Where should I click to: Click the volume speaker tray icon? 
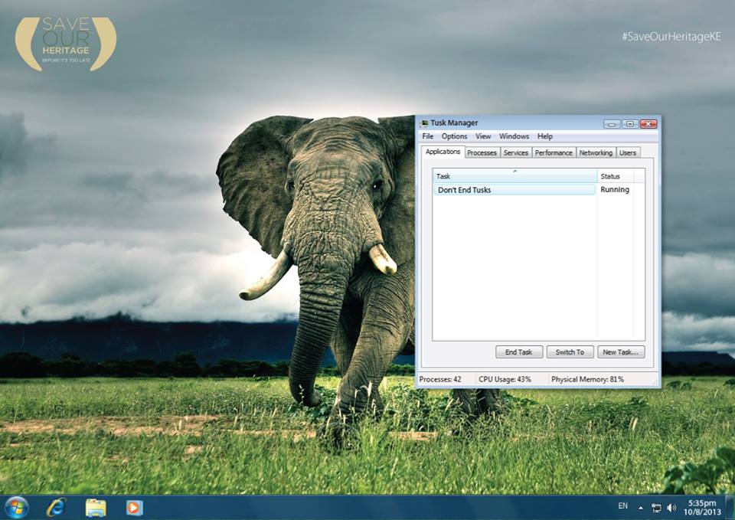[671, 507]
